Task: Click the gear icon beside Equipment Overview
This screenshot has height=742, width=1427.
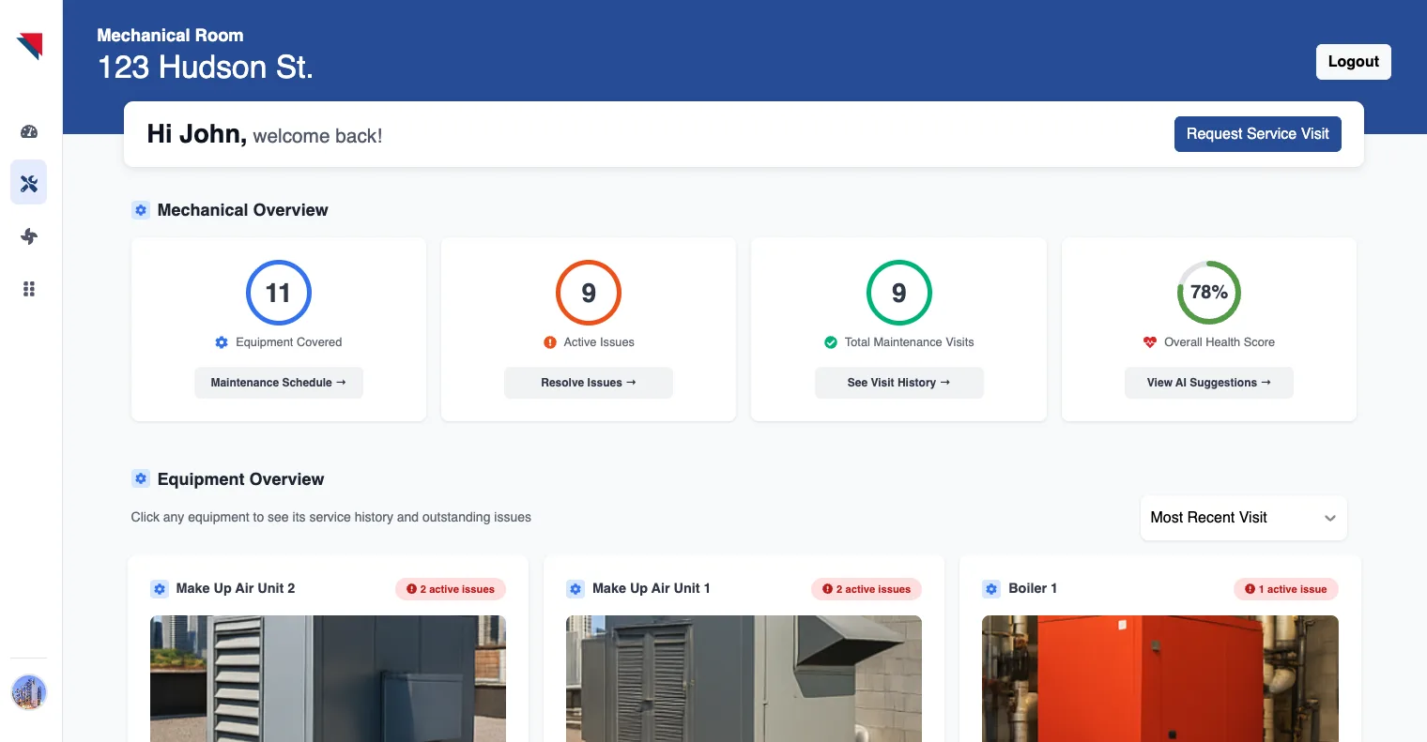Action: 141,478
